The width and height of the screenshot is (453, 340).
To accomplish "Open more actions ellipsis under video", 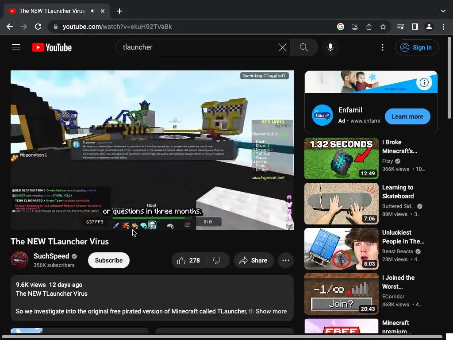I will (285, 260).
